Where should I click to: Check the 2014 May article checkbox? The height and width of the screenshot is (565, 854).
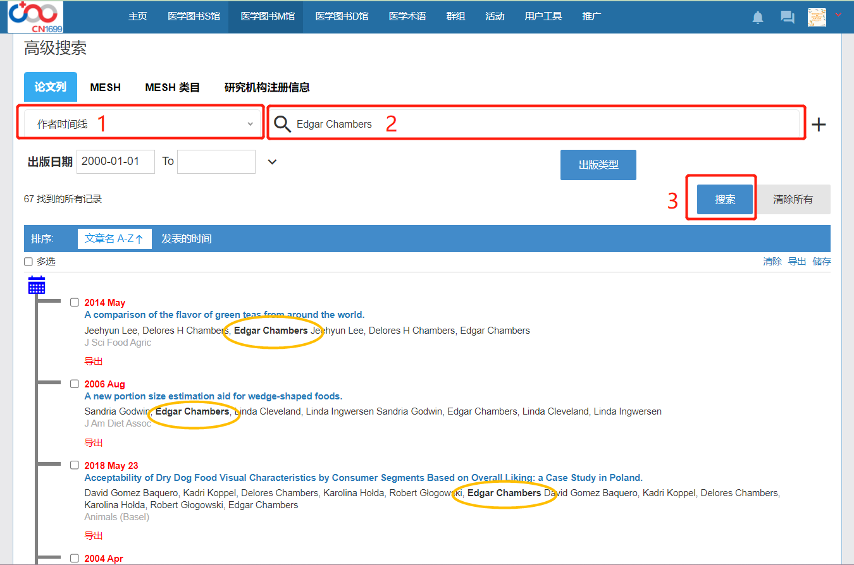point(75,302)
